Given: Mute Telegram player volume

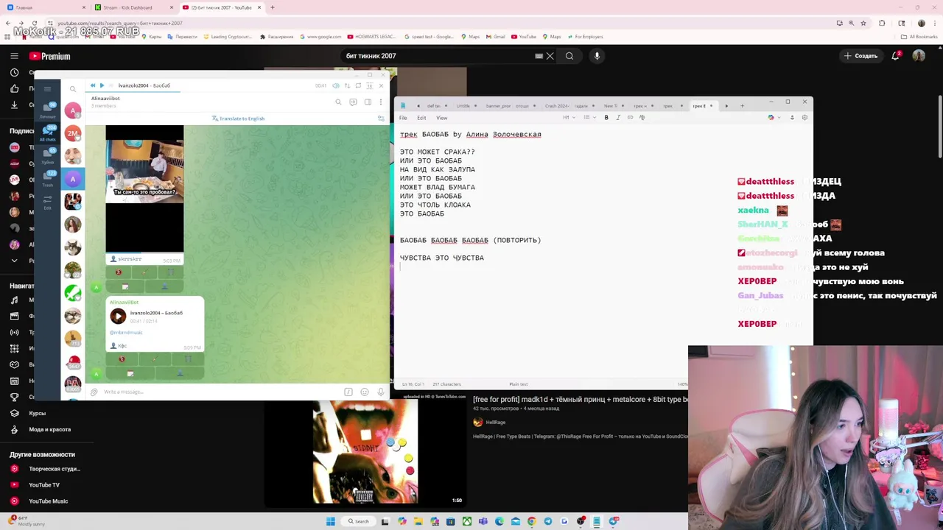Looking at the screenshot, I should 336,86.
